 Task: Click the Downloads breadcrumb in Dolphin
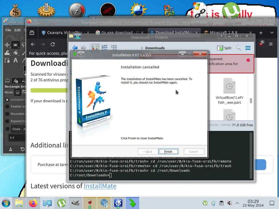pos(155,48)
